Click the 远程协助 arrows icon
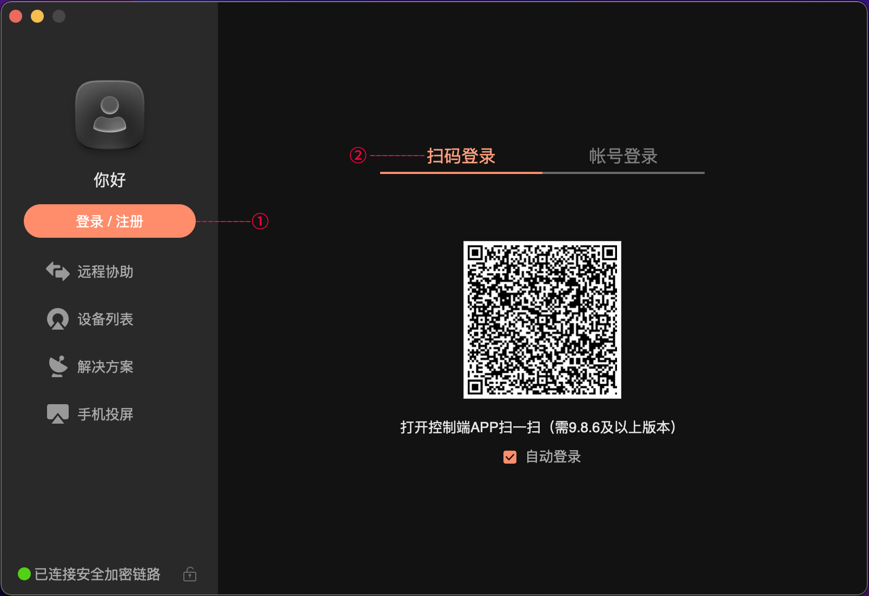The width and height of the screenshot is (869, 596). 58,271
